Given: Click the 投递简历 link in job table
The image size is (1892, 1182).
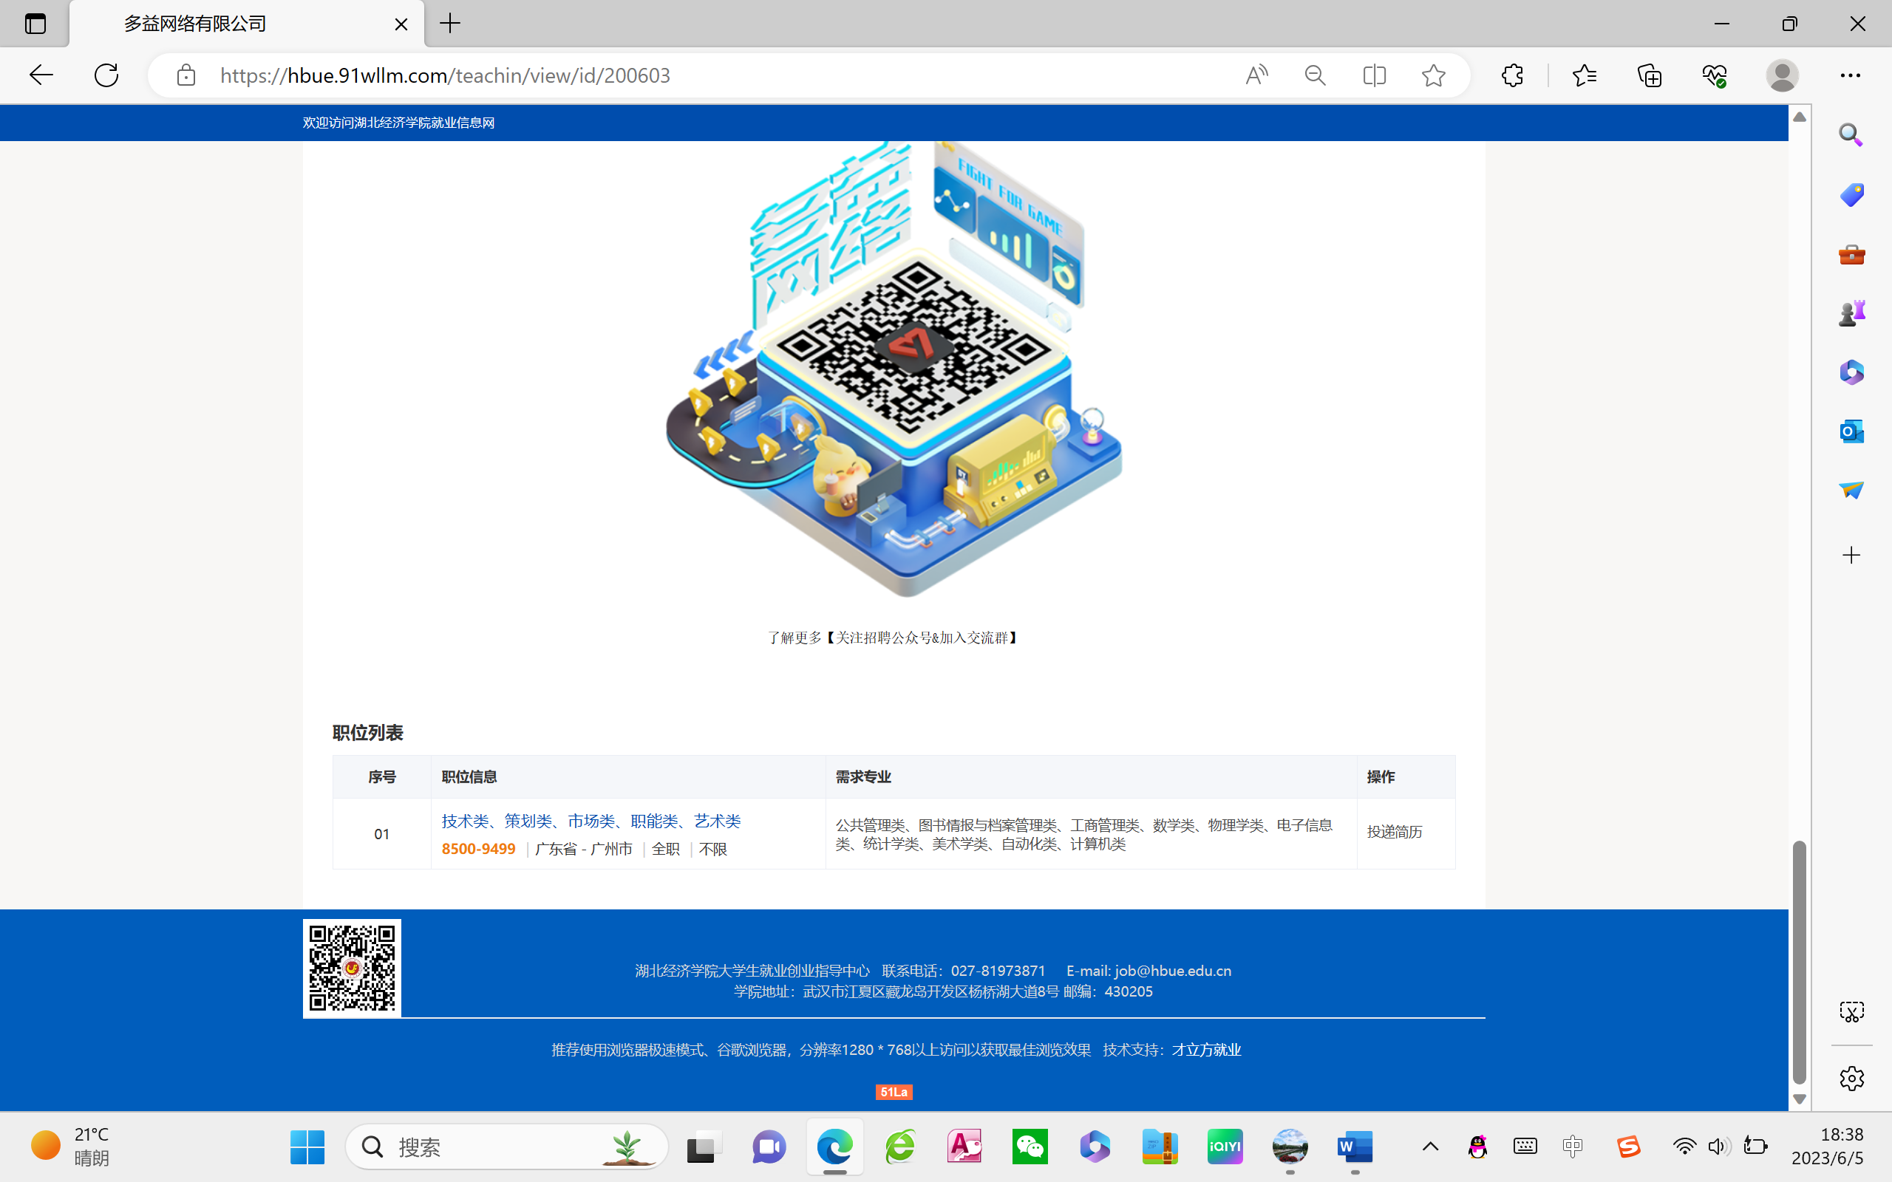Looking at the screenshot, I should pos(1394,832).
